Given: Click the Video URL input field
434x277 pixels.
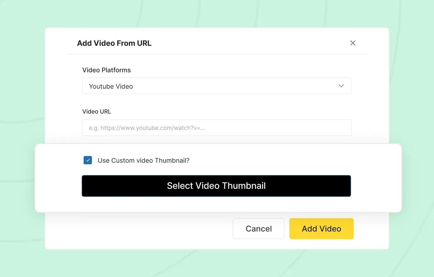Looking at the screenshot, I should point(217,128).
